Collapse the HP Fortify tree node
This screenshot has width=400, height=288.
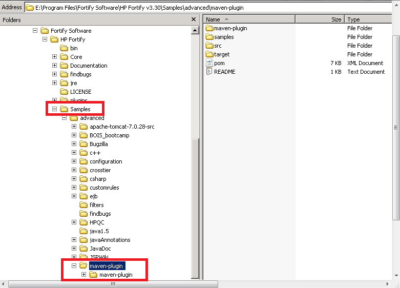45,39
